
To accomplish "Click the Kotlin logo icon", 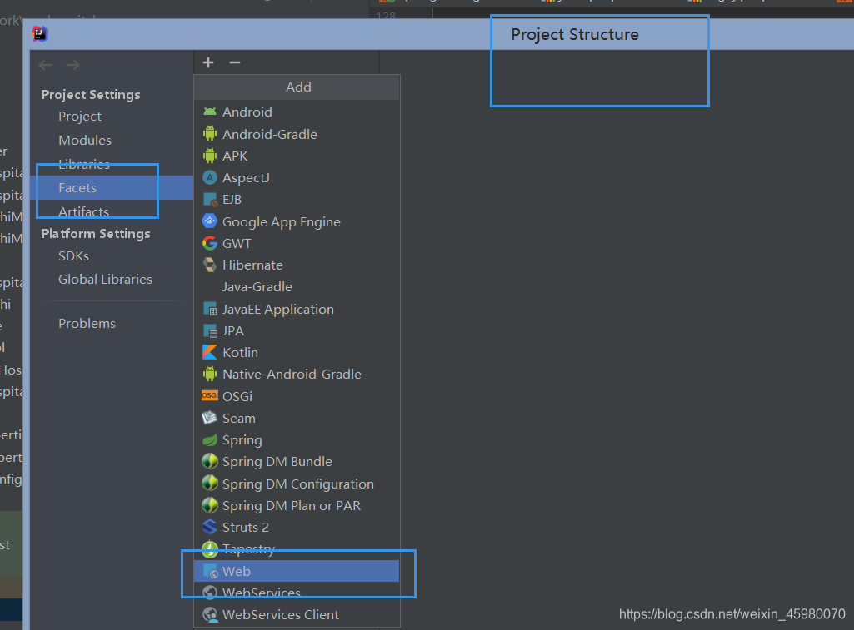I will (210, 352).
